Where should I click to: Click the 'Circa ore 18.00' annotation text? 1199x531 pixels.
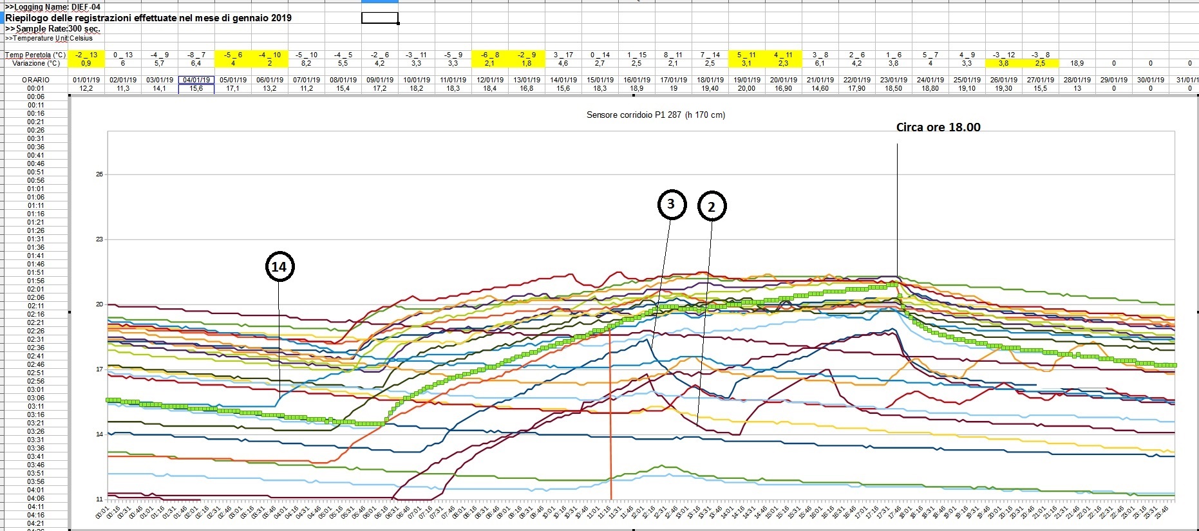(938, 127)
